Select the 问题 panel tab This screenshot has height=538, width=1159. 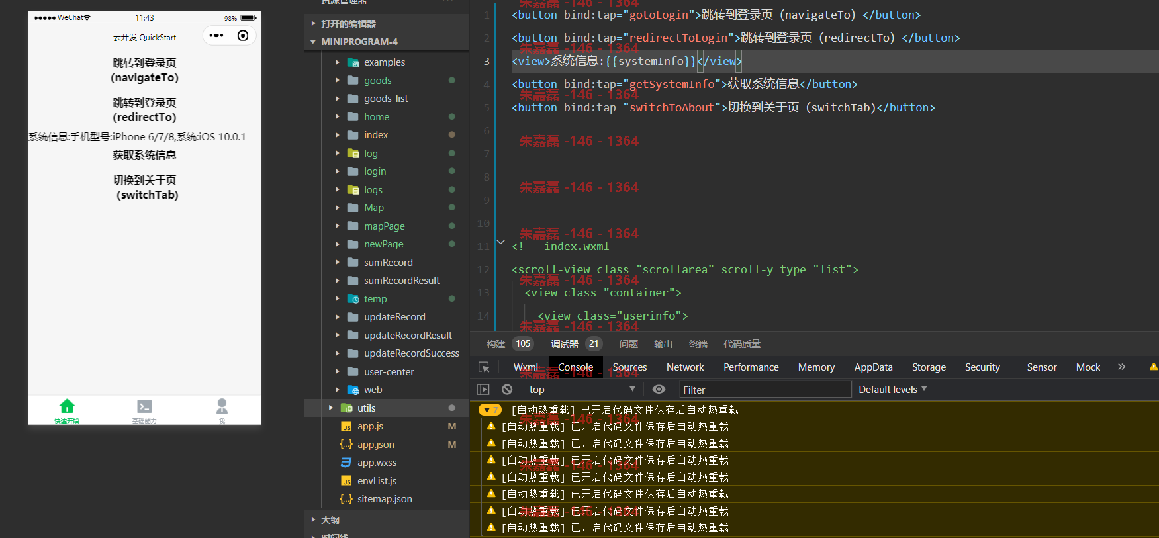pos(629,344)
